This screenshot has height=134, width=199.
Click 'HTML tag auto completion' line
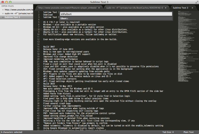76,62
